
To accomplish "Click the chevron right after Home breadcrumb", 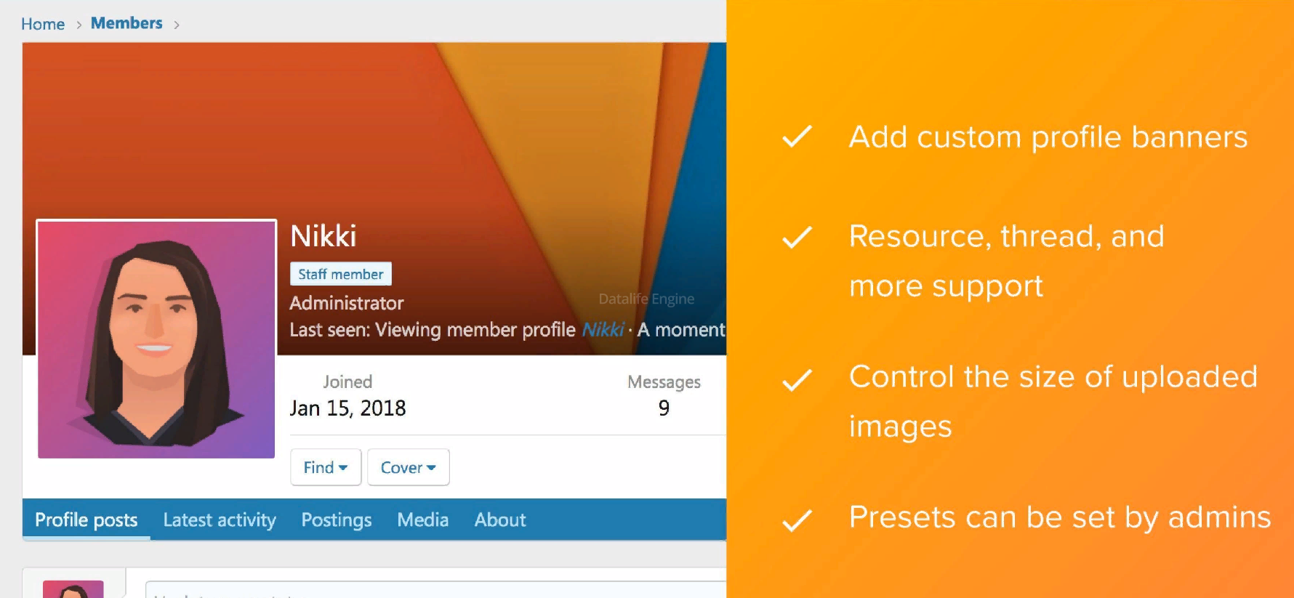I will pos(79,25).
